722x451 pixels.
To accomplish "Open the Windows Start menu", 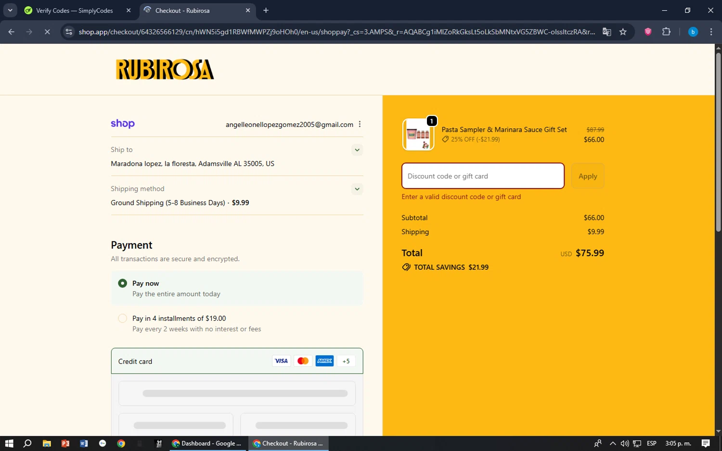I will (x=9, y=443).
